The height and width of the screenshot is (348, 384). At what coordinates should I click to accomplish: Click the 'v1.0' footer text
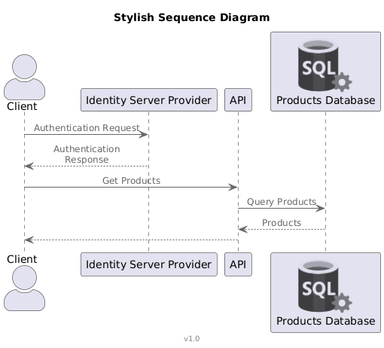pos(192,338)
